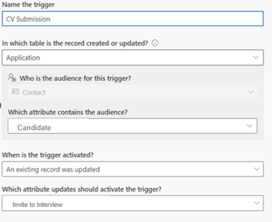Click the 'Which attribute updates should activate the trigger?' label
Viewport: 272px width, 222px height.
pos(82,189)
